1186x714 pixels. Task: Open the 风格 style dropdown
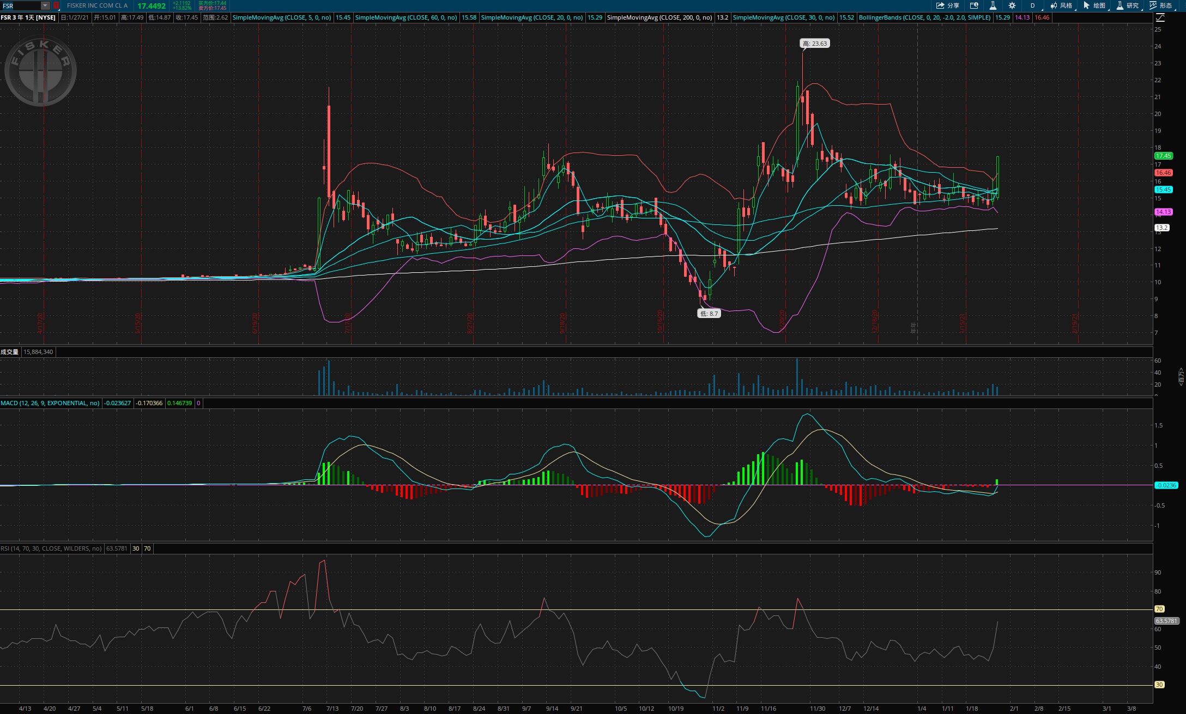pyautogui.click(x=1061, y=5)
